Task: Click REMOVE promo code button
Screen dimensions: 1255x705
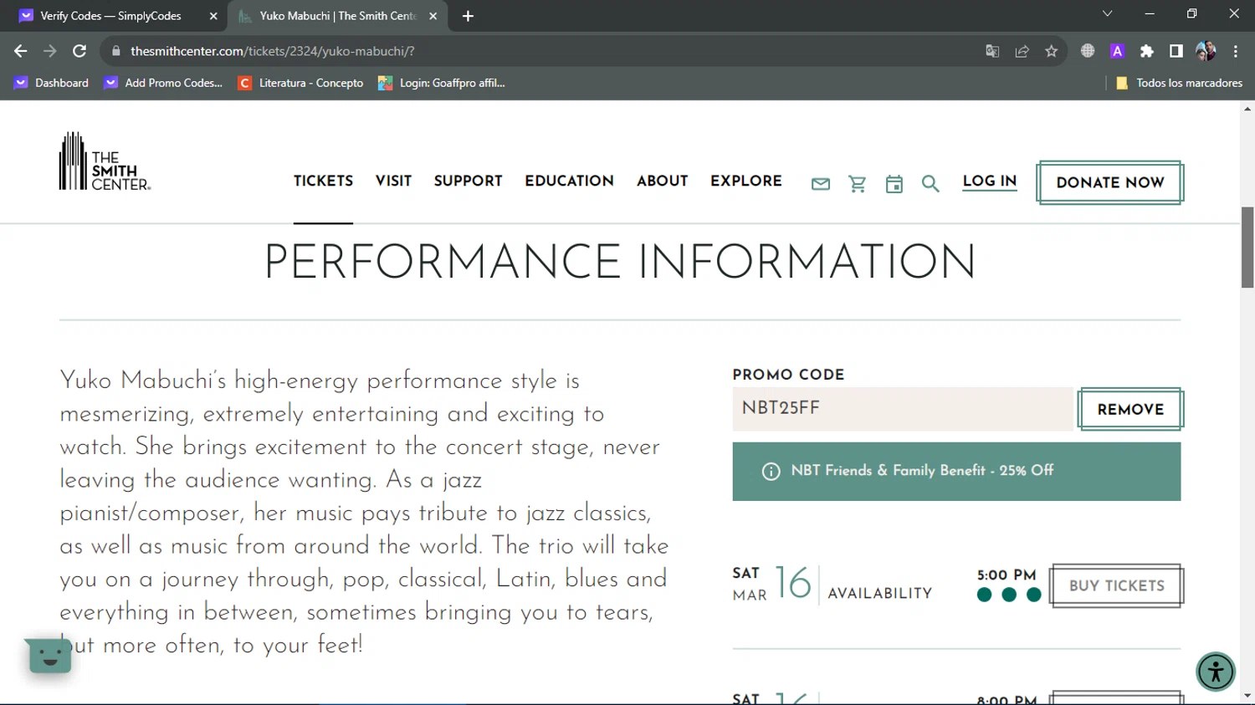Action: 1130,409
